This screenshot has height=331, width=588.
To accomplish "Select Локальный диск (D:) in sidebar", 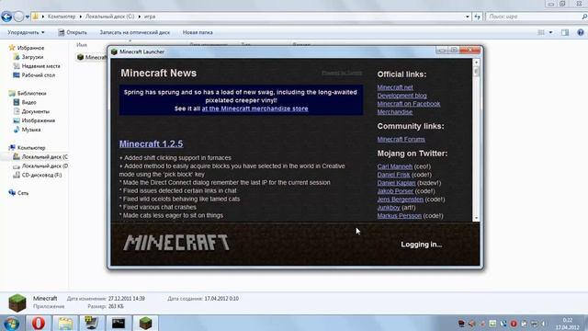I will point(40,165).
